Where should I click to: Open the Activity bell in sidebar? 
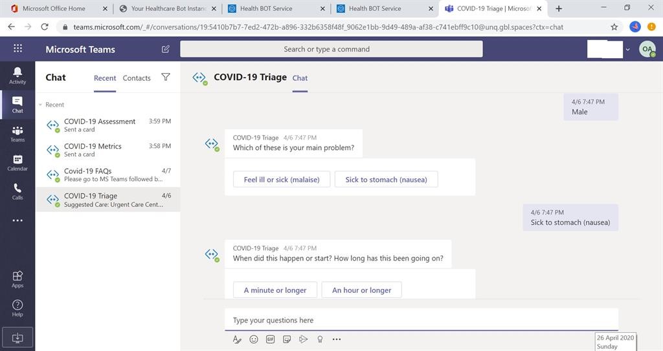(x=17, y=76)
